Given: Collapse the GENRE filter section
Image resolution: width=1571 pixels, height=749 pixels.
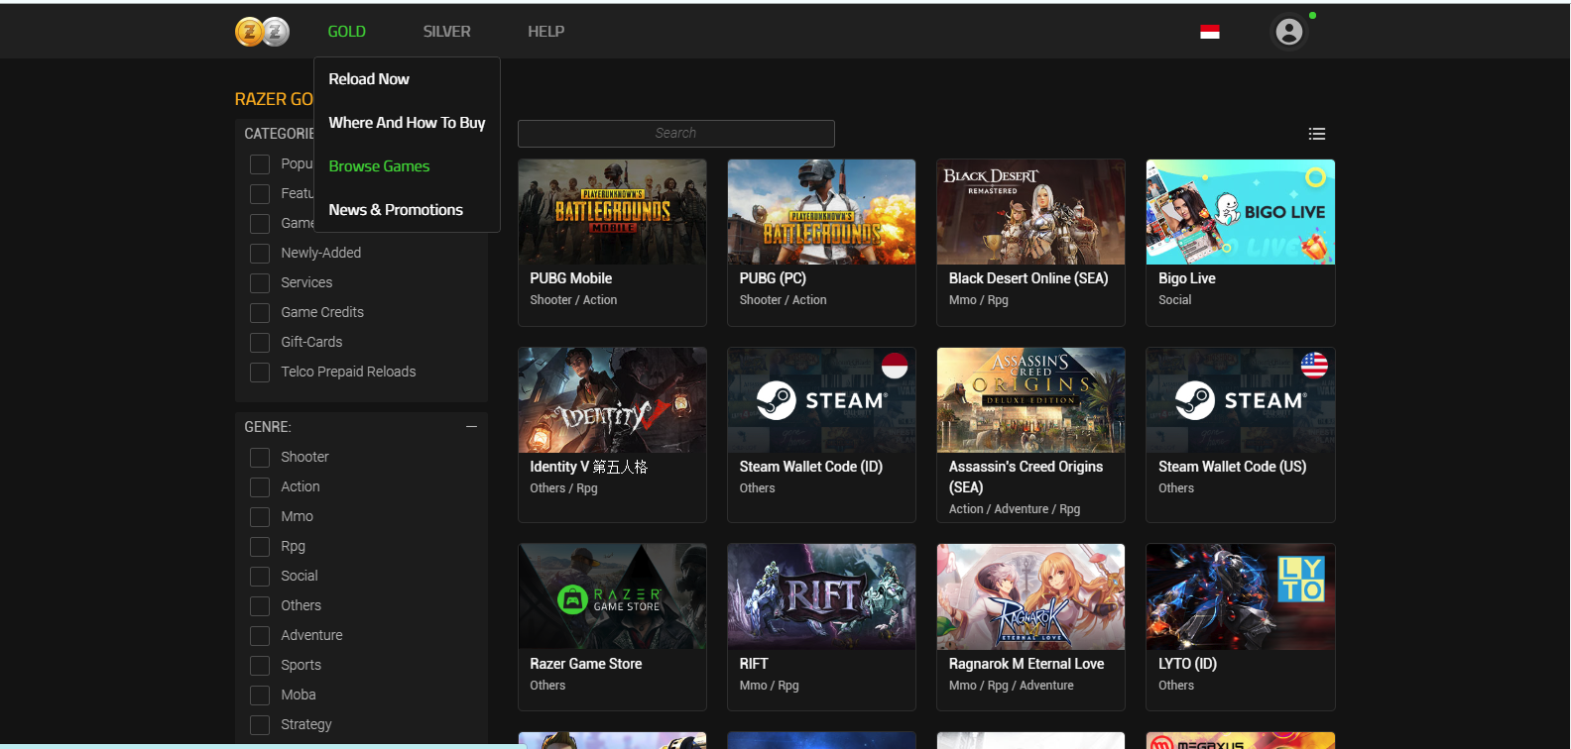Looking at the screenshot, I should (471, 427).
